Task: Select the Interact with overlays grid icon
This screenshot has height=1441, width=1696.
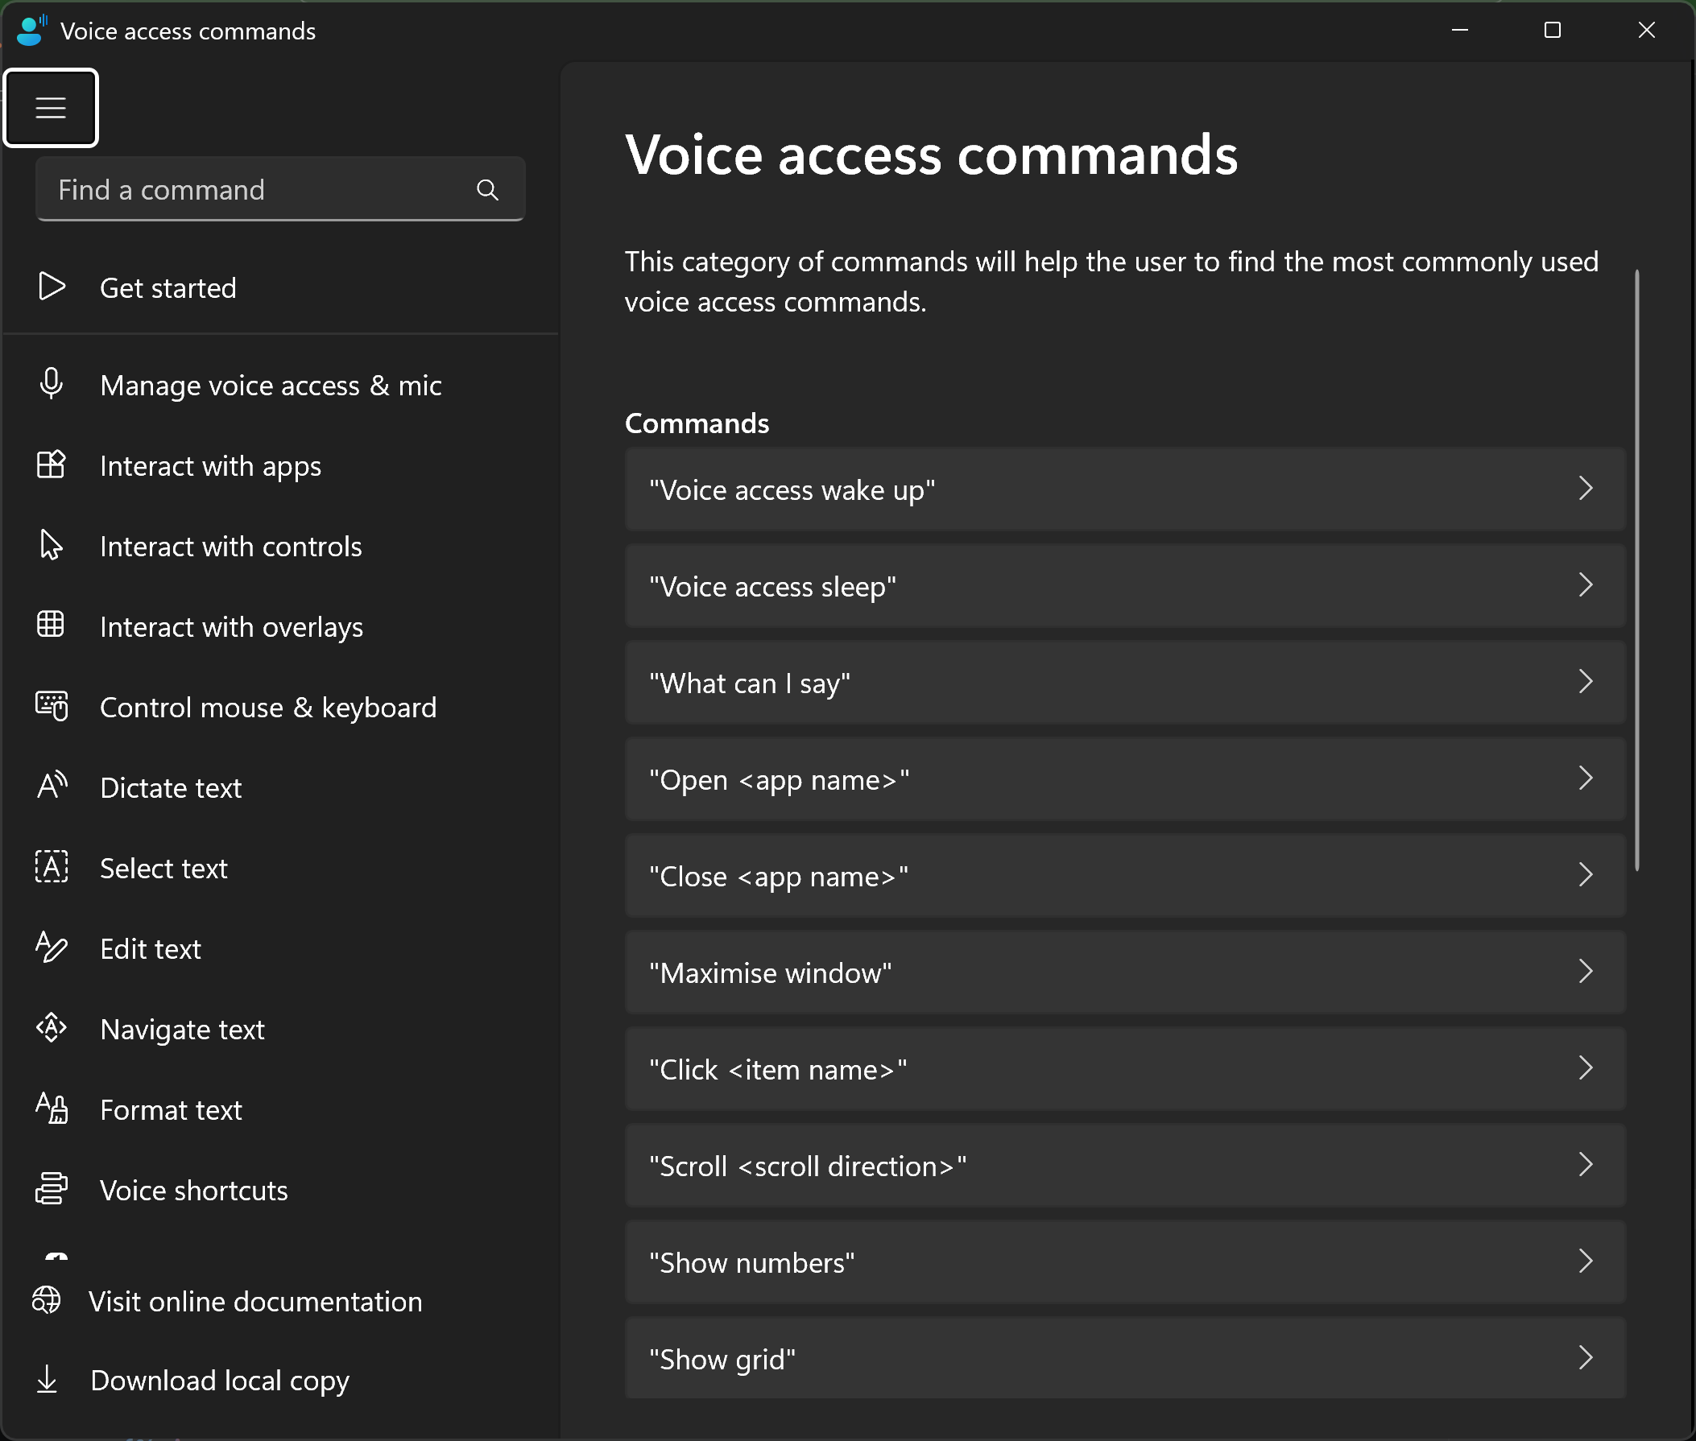Action: pyautogui.click(x=51, y=626)
